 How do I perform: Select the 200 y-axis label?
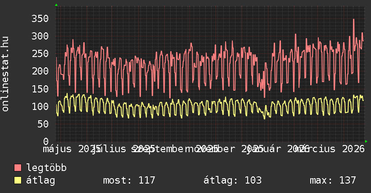pos(40,71)
